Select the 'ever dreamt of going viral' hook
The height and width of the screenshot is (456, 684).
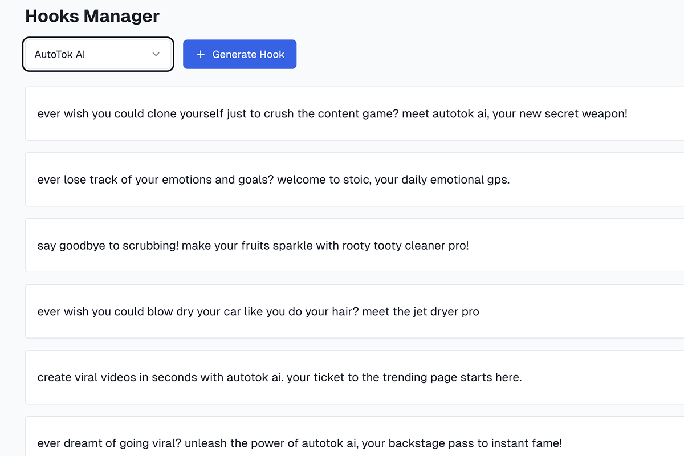355,437
